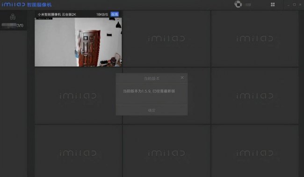Image resolution: width=304 pixels, height=177 pixels.
Task: Click the 18KB/S bitrate readout
Action: pyautogui.click(x=102, y=14)
